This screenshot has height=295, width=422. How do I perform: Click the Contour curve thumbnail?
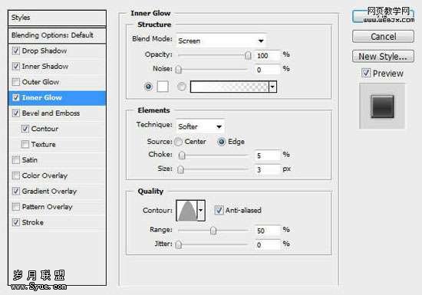coord(186,211)
